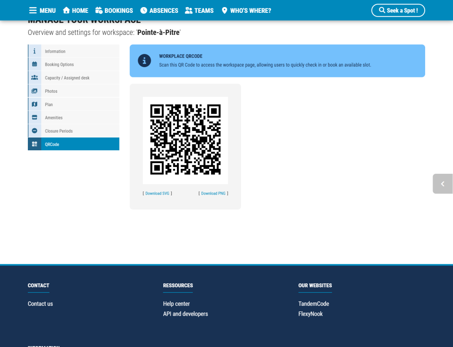Click the Absences clock icon

pos(144,11)
